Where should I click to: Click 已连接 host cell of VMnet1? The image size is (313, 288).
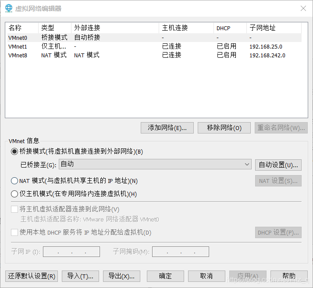pyautogui.click(x=171, y=46)
